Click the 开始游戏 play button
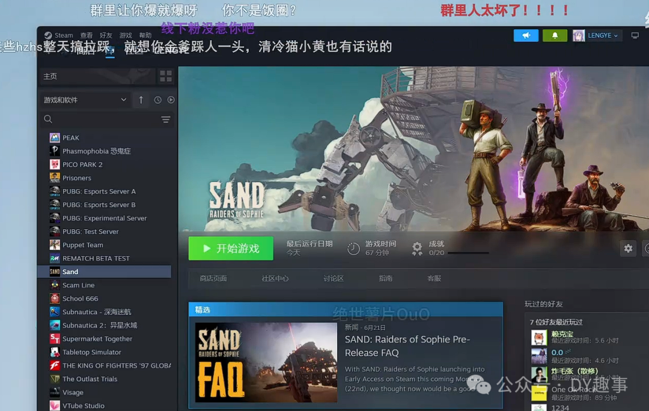The width and height of the screenshot is (649, 411). point(231,248)
